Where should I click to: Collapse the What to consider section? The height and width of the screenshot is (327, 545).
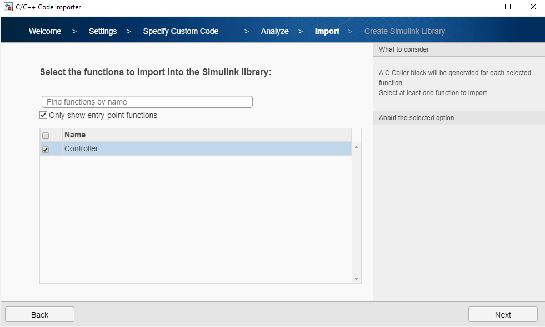(x=459, y=49)
